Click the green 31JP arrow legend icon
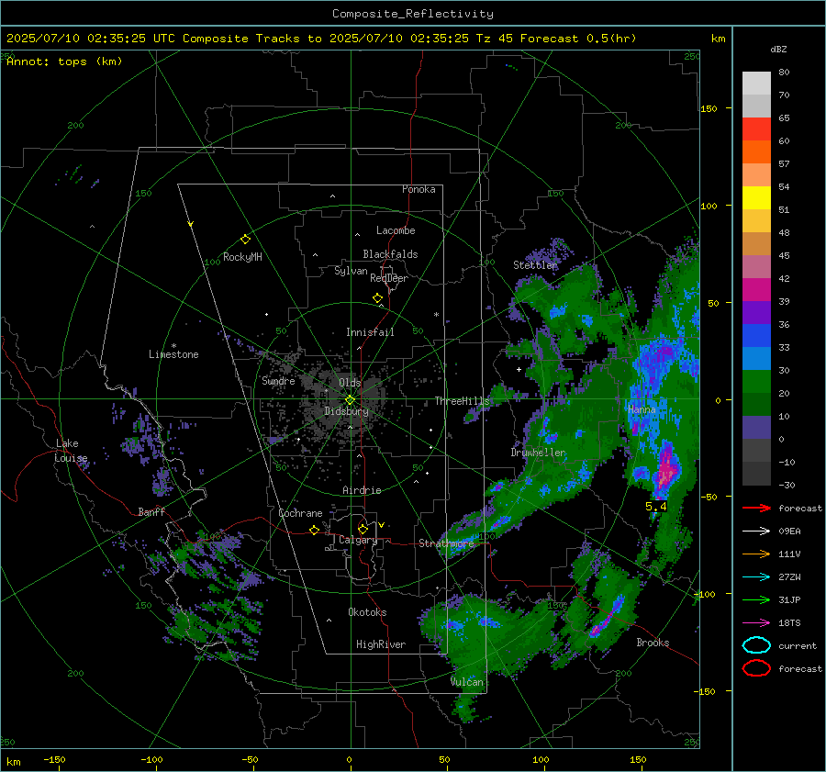Screen dimensions: 826x772 pyautogui.click(x=756, y=599)
